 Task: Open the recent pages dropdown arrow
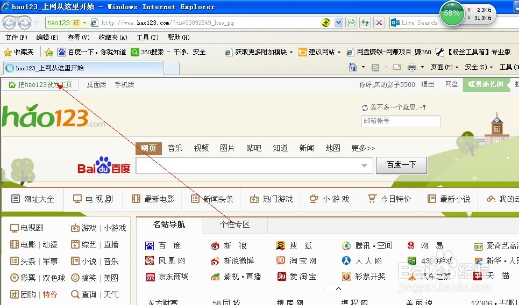coord(37,23)
